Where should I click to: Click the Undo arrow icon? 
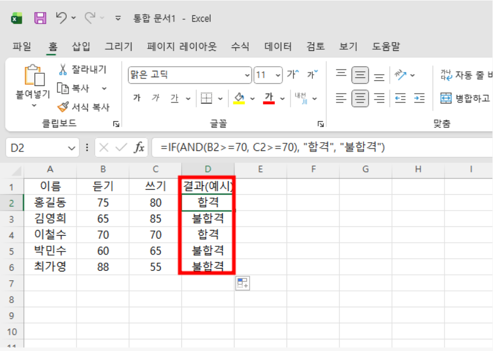click(x=61, y=18)
